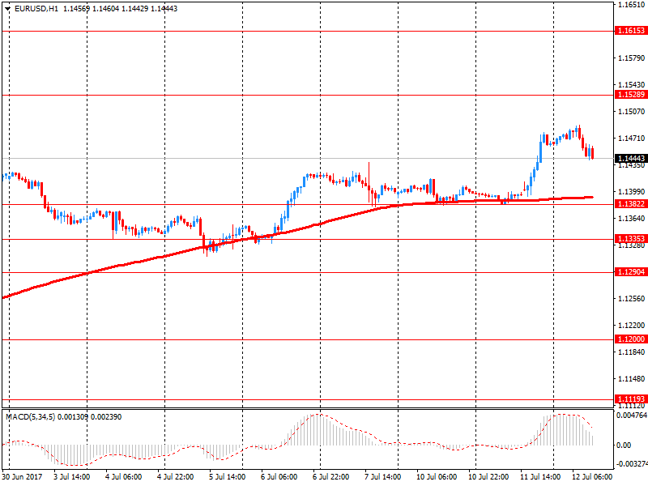
Task: Select the 5 Jul 14:00 time label
Action: pos(227,476)
